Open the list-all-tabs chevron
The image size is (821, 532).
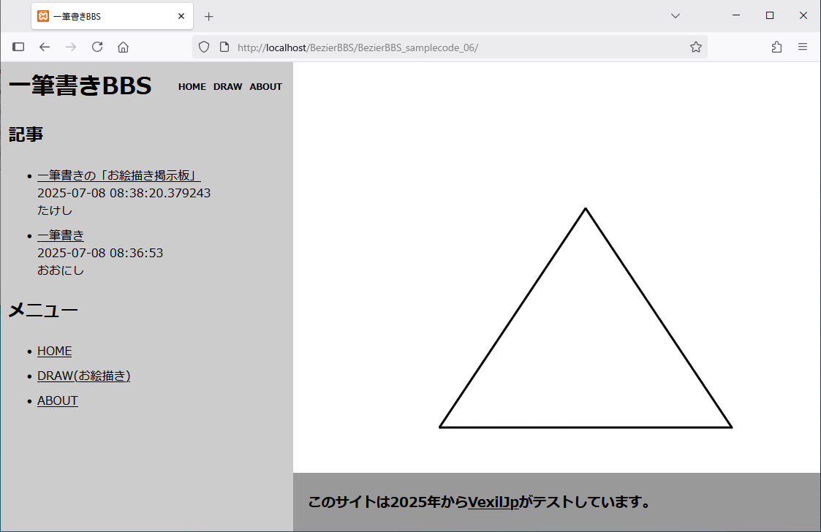675,15
